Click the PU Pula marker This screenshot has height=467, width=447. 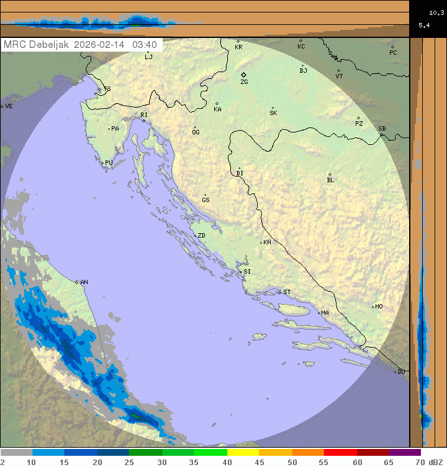coord(102,163)
